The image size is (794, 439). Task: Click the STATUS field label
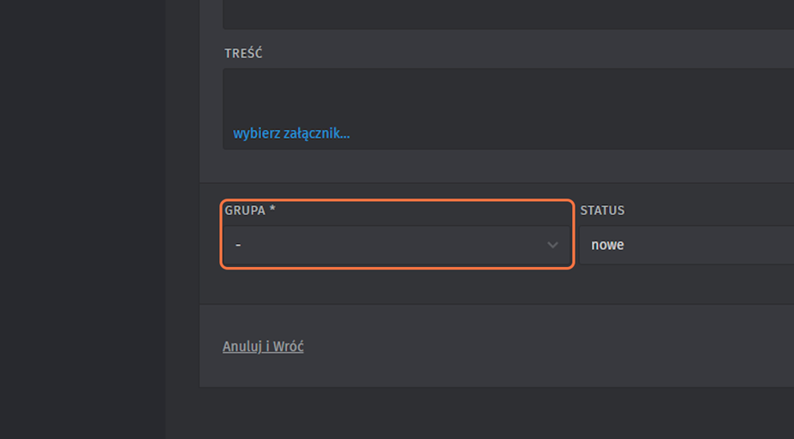602,210
